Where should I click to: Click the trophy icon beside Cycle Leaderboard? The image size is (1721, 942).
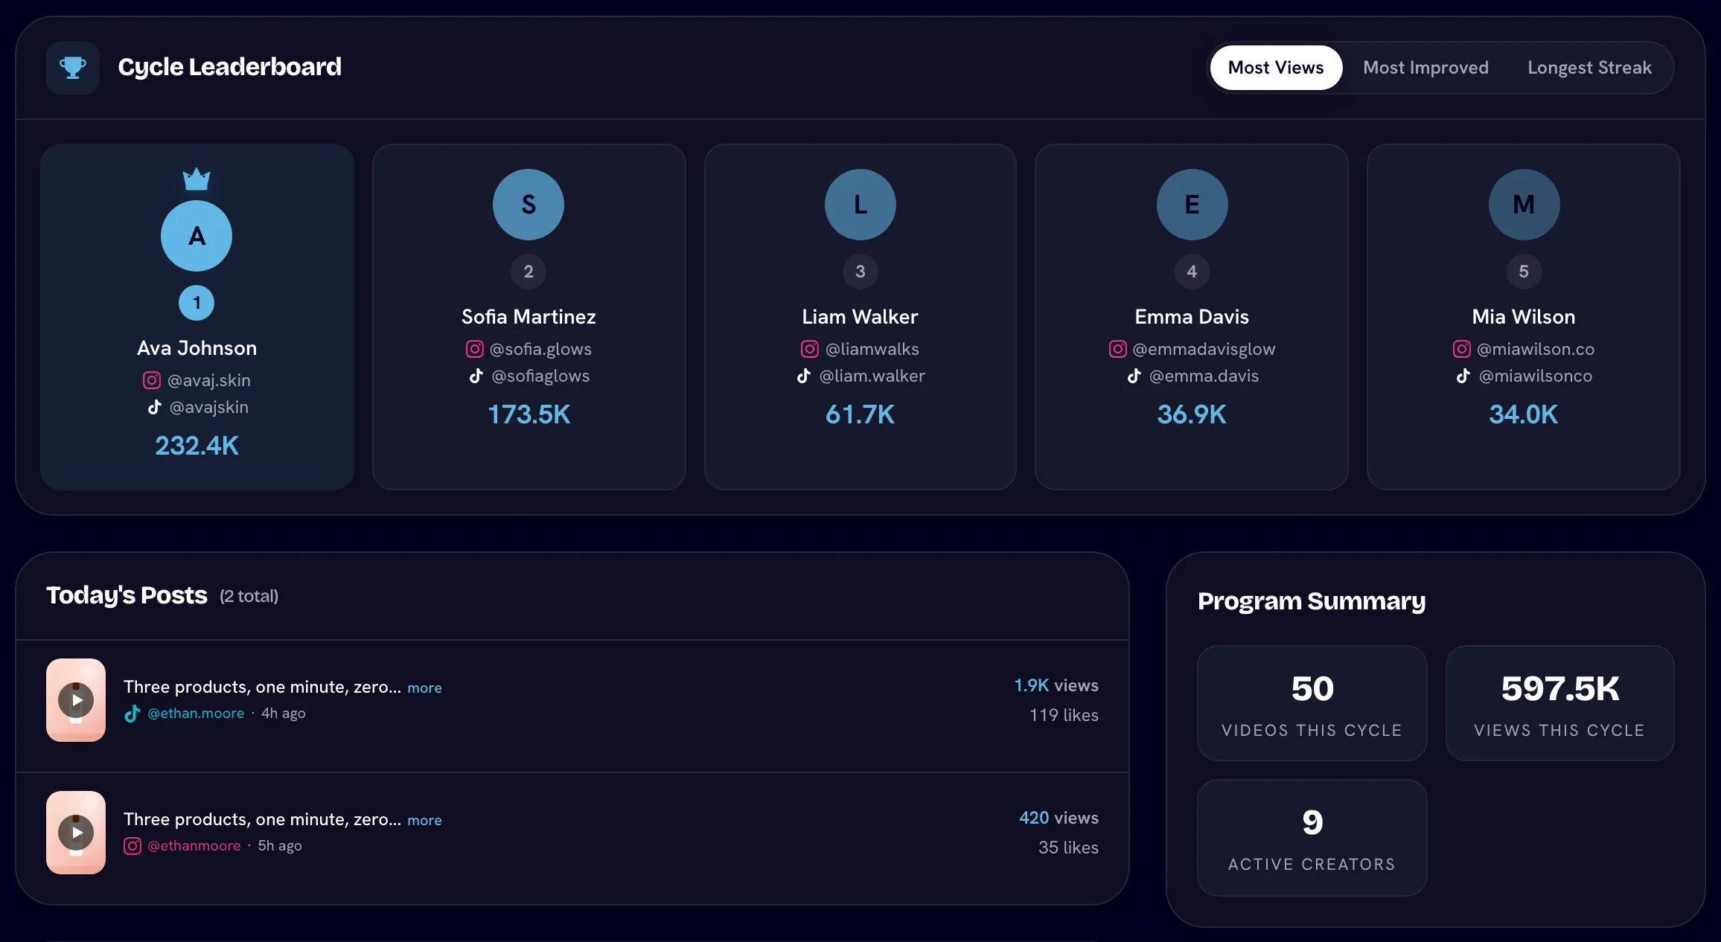coord(73,68)
